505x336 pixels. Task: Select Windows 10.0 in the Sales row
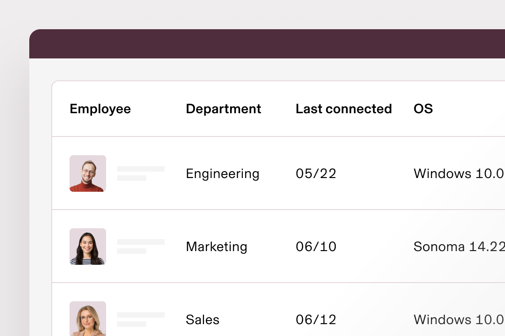click(459, 320)
